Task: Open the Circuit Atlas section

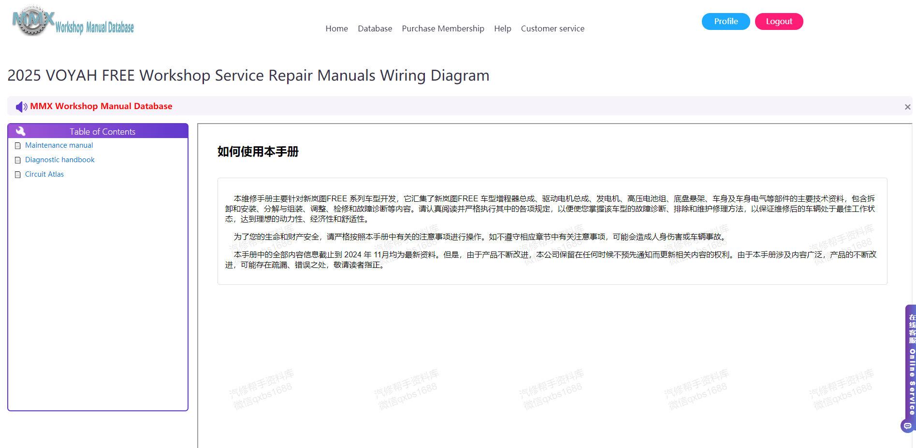Action: (x=44, y=174)
